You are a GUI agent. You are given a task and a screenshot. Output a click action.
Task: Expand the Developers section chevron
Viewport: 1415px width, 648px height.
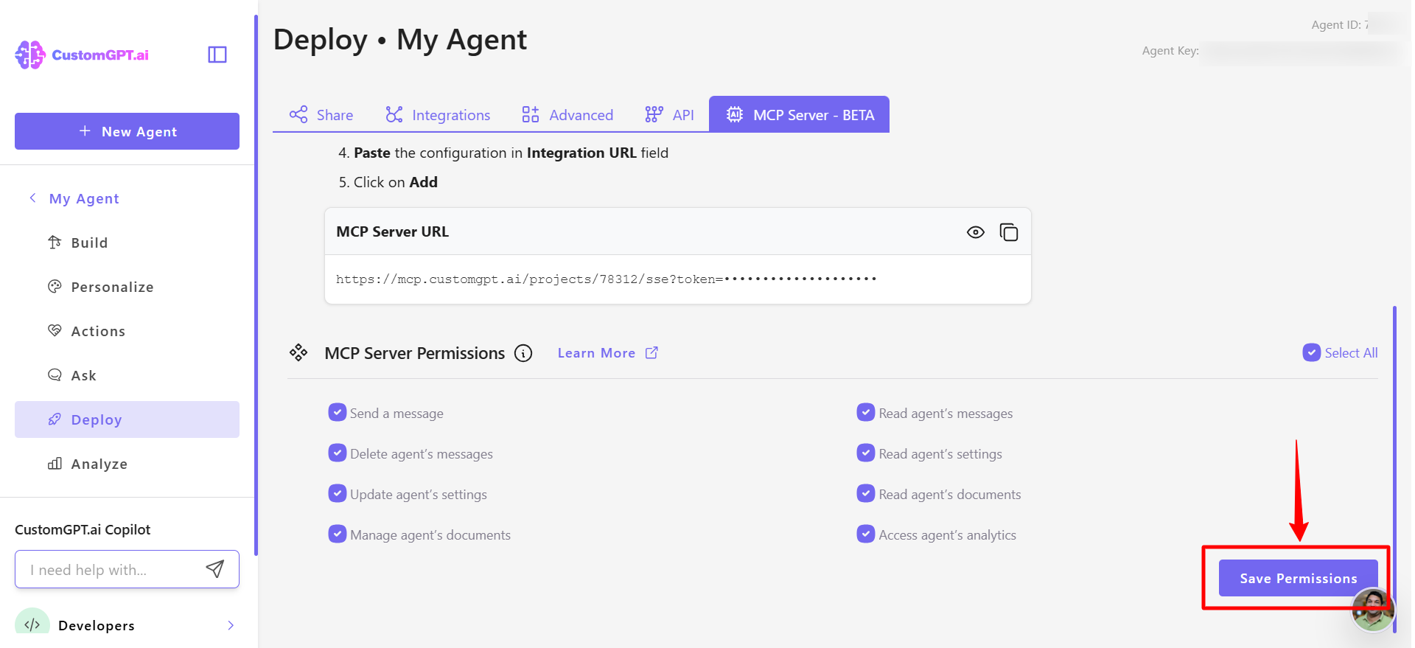click(231, 625)
